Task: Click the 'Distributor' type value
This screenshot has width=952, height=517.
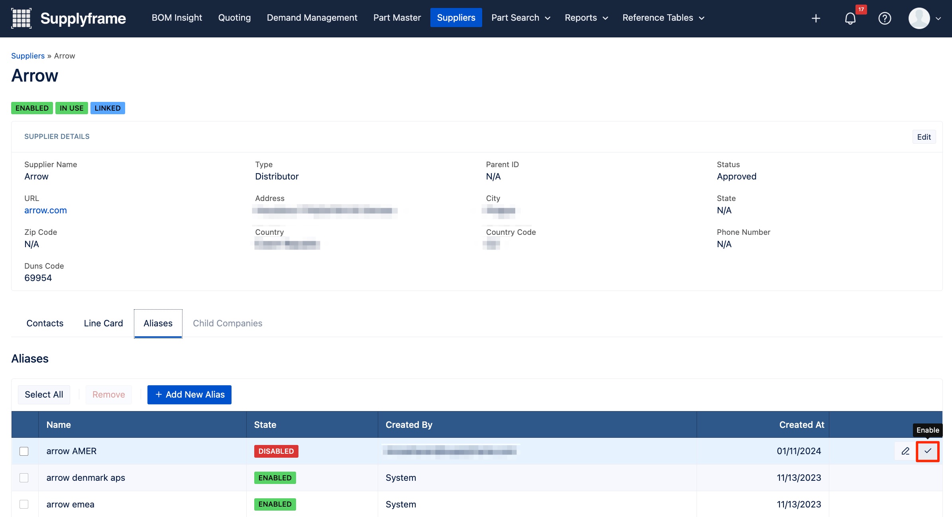Action: click(x=277, y=176)
